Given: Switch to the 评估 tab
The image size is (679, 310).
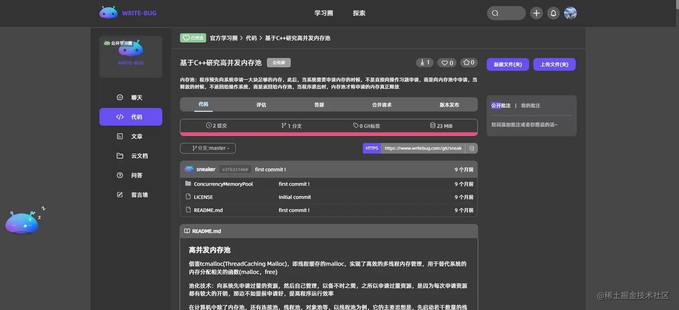Looking at the screenshot, I should (261, 105).
